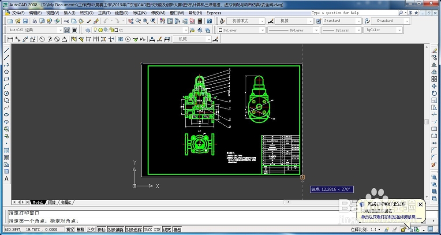The width and height of the screenshot is (441, 235).
Task: Select the Radius dimension tool
Action: point(42,39)
